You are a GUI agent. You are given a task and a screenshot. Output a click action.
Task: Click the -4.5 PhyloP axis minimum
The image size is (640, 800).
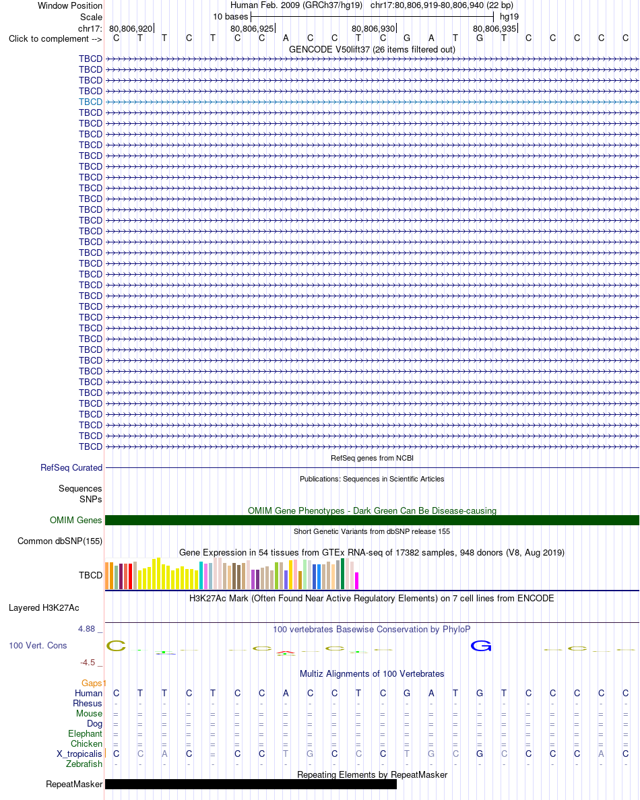tap(88, 662)
